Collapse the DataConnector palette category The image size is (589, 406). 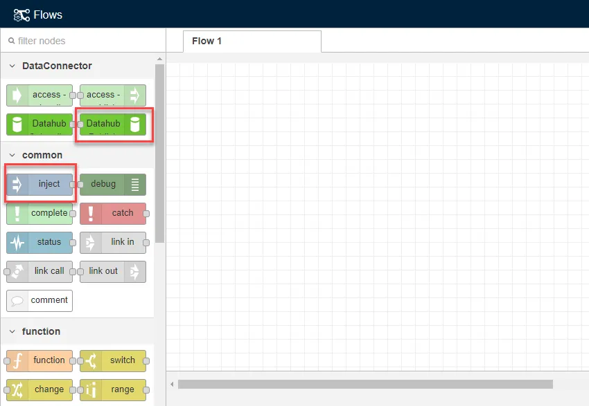point(14,66)
